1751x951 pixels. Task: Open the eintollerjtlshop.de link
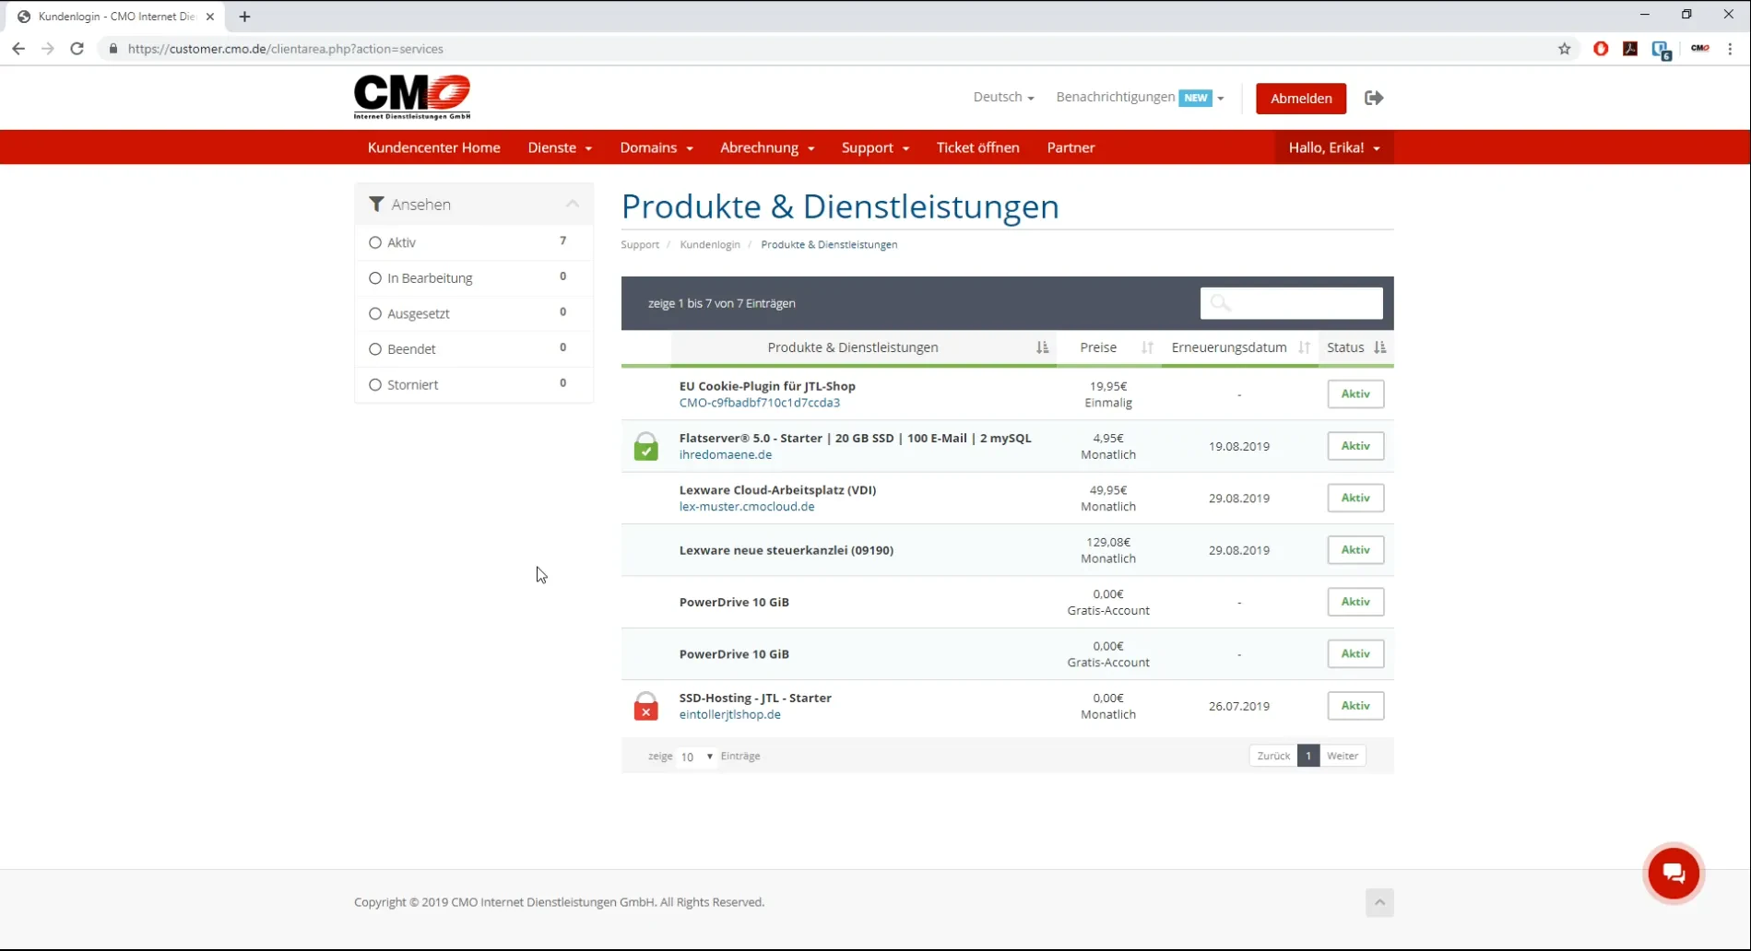click(730, 714)
